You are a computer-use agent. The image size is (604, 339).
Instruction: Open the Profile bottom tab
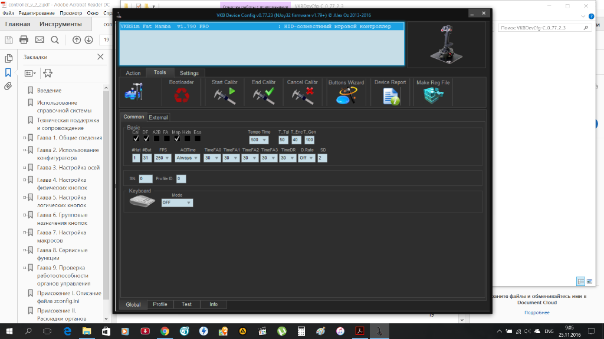(160, 304)
